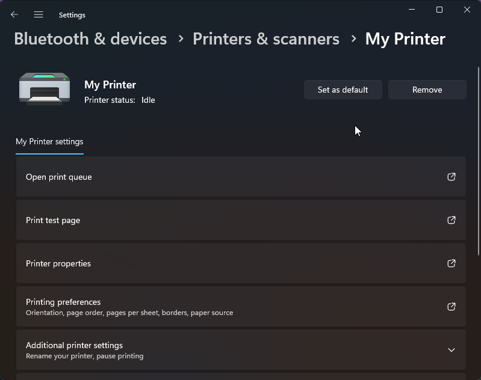Select the My Printer settings tab
This screenshot has height=380, width=481.
(49, 142)
